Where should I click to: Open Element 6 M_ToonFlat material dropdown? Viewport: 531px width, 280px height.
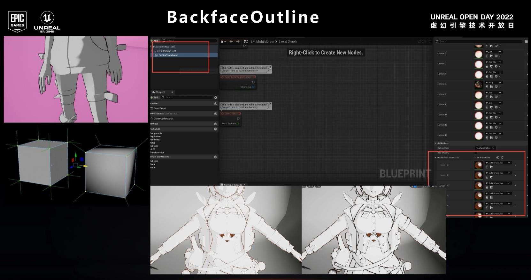click(494, 62)
